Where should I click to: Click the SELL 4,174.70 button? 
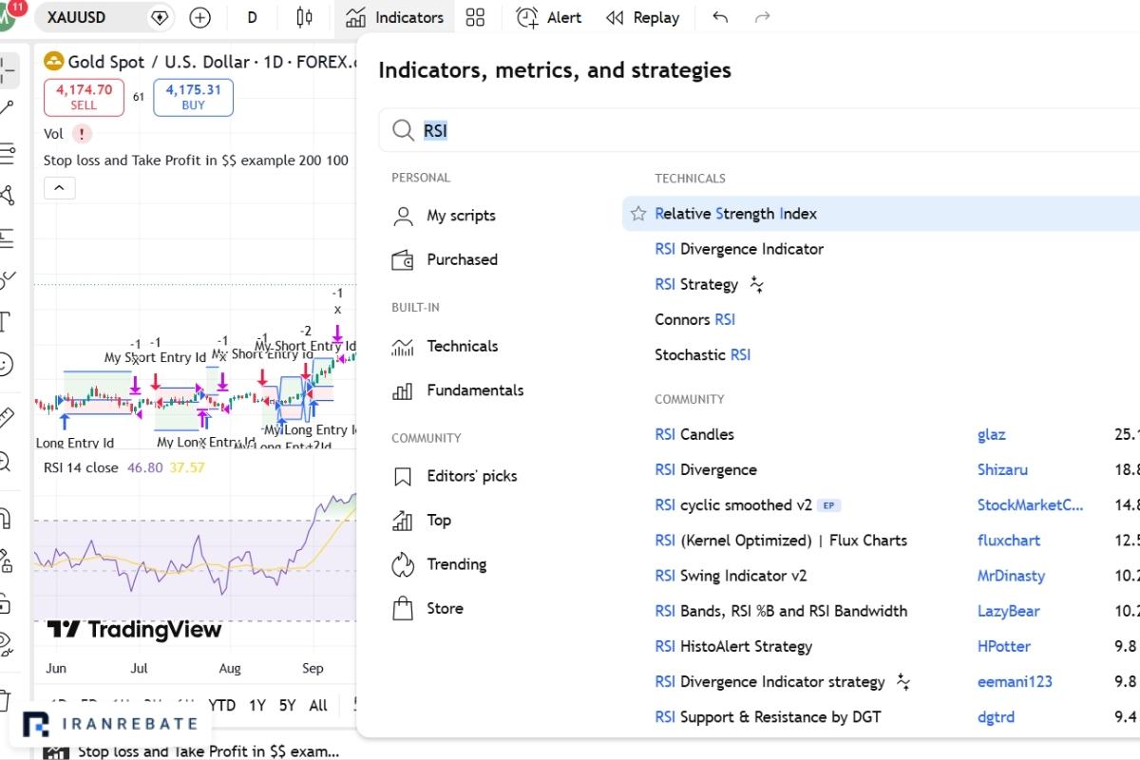click(84, 97)
